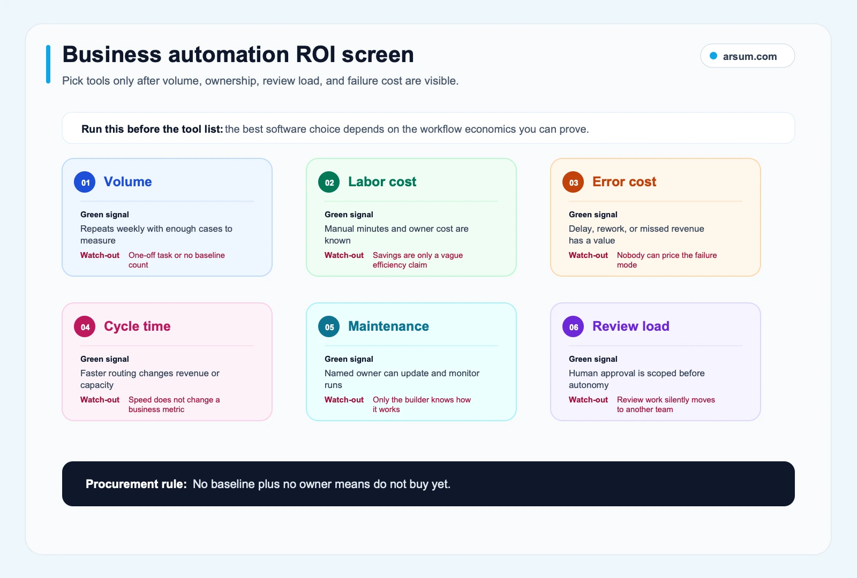
Task: Click the 04 badge on Cycle time card
Action: pos(85,327)
